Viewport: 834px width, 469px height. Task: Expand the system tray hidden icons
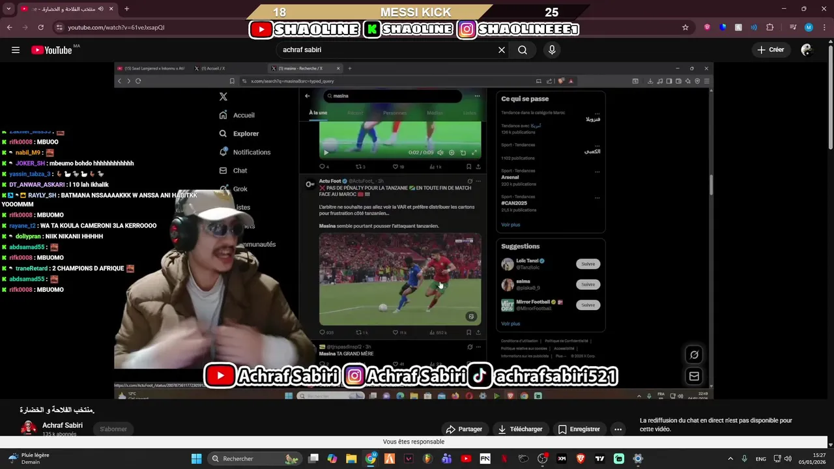730,459
